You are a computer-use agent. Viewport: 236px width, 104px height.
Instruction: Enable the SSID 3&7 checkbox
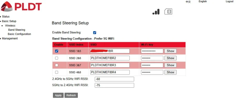point(57,65)
